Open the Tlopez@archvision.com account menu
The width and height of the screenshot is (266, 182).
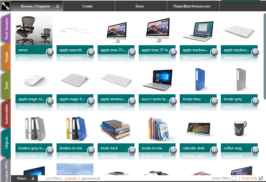click(193, 6)
